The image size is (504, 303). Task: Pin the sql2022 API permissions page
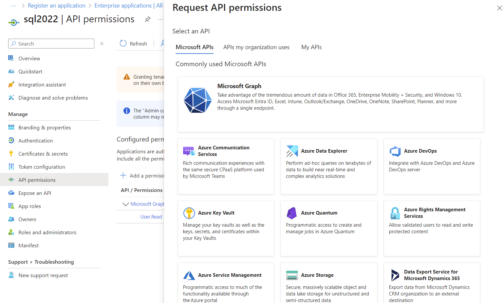pos(148,19)
